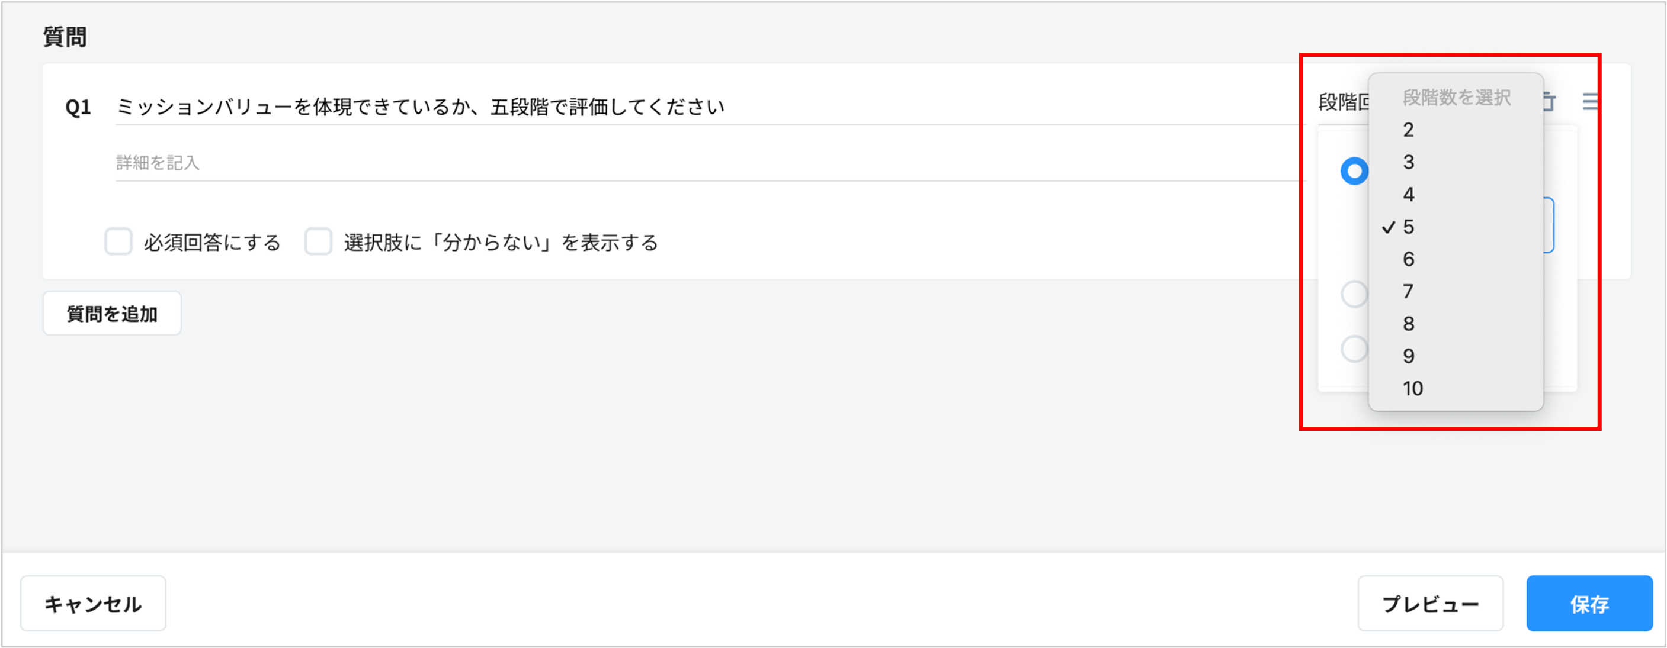This screenshot has width=1667, height=648.
Task: Select the checked 5 scale option
Action: click(x=1408, y=227)
